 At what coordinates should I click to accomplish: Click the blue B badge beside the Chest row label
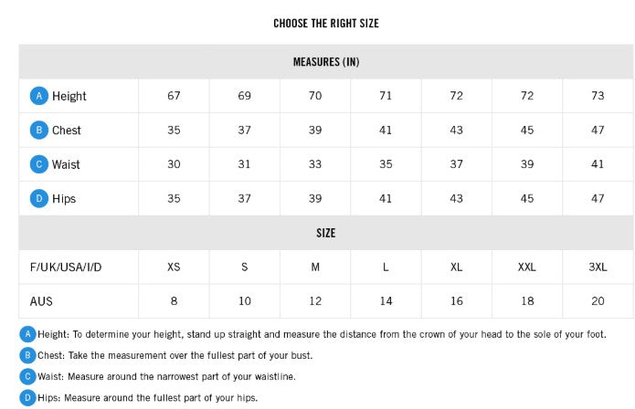(39, 130)
